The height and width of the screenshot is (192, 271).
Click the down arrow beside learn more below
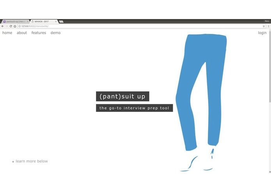[x=13, y=162]
